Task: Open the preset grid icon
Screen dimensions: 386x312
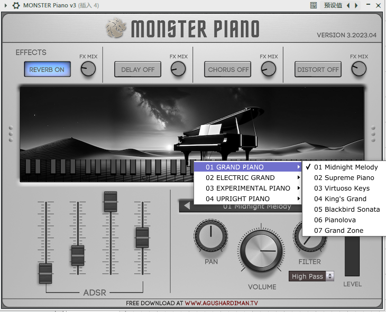Action: pyautogui.click(x=314, y=5)
